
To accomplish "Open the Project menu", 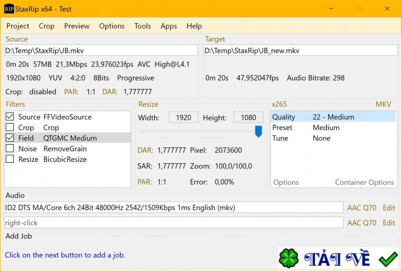I will [18, 26].
